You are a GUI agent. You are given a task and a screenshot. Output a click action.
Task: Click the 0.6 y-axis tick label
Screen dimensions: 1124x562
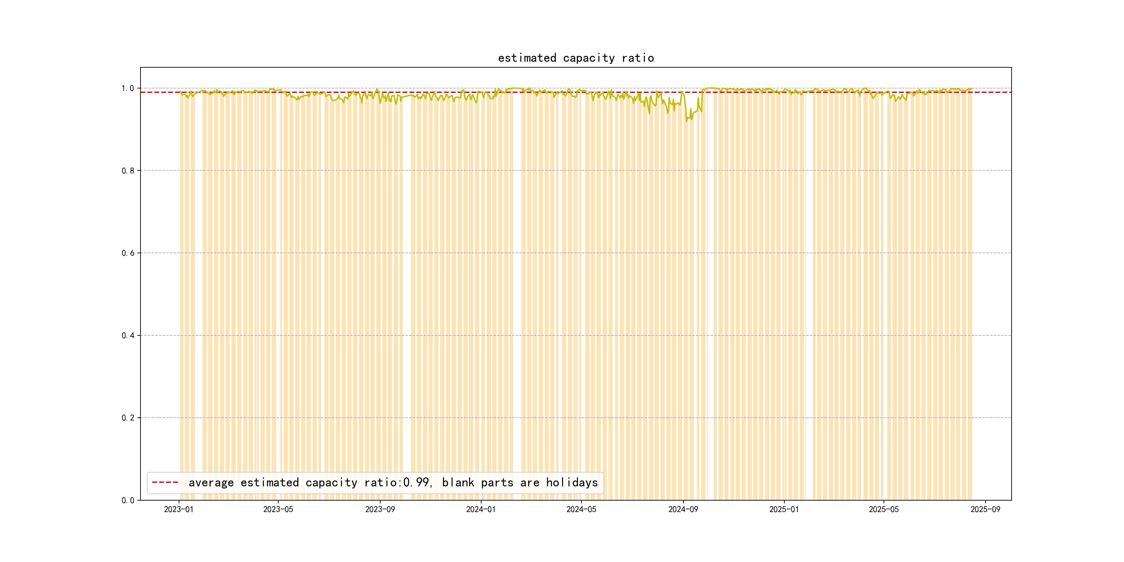[127, 253]
